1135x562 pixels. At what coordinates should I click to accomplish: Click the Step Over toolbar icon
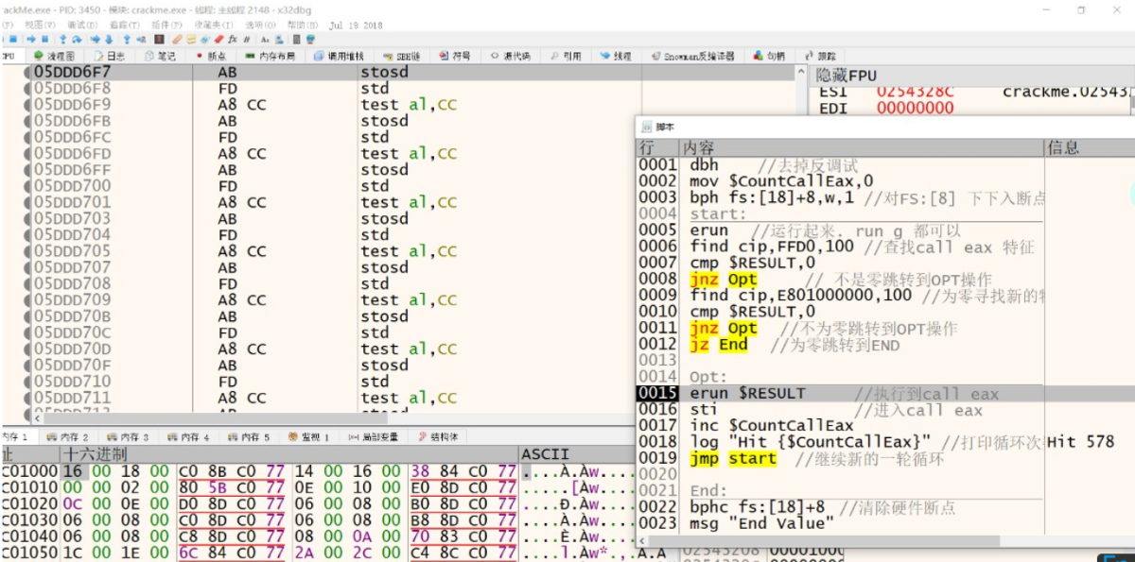pyautogui.click(x=76, y=40)
